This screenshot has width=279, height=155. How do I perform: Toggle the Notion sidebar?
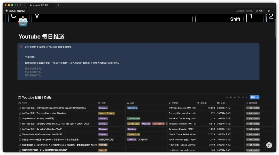(x=16, y=5)
